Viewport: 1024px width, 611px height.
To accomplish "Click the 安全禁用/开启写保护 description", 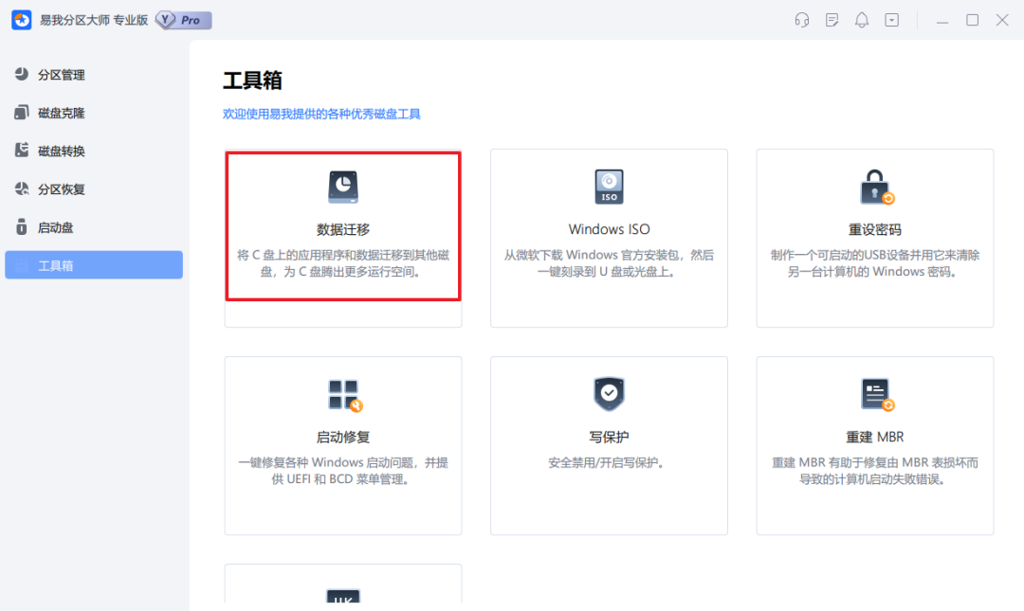I will pos(607,463).
